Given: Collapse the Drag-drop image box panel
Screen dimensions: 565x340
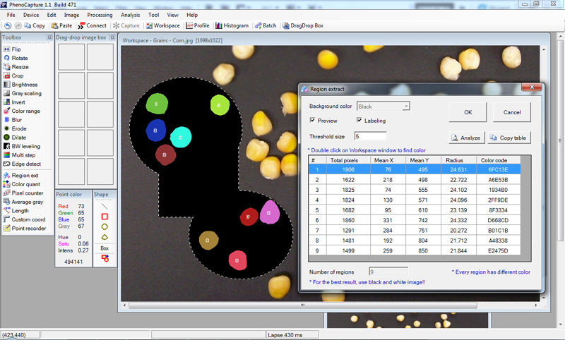Looking at the screenshot, I should pyautogui.click(x=112, y=37).
